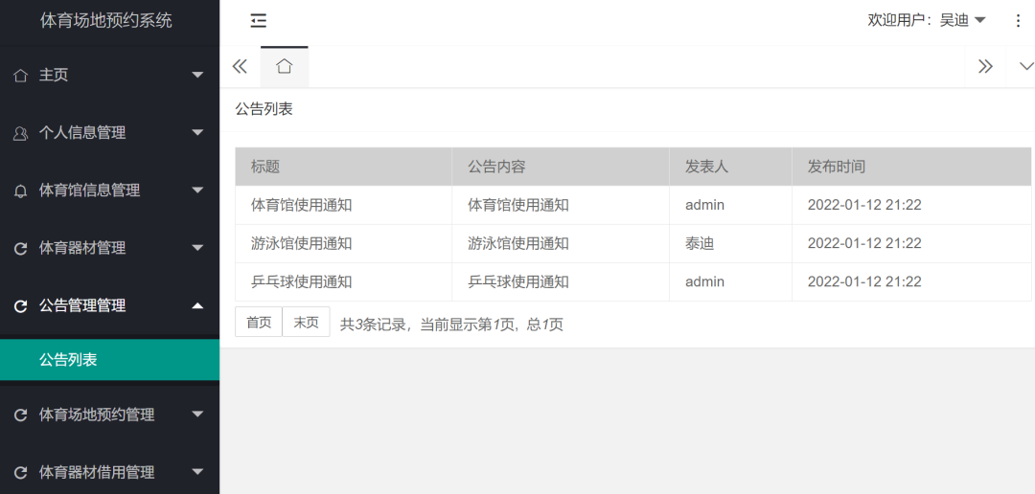Screen dimensions: 1035x494
Task: Click the 标题 column header
Action: (343, 167)
